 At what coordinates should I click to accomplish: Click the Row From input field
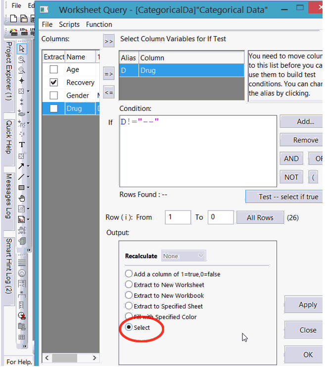click(x=178, y=217)
